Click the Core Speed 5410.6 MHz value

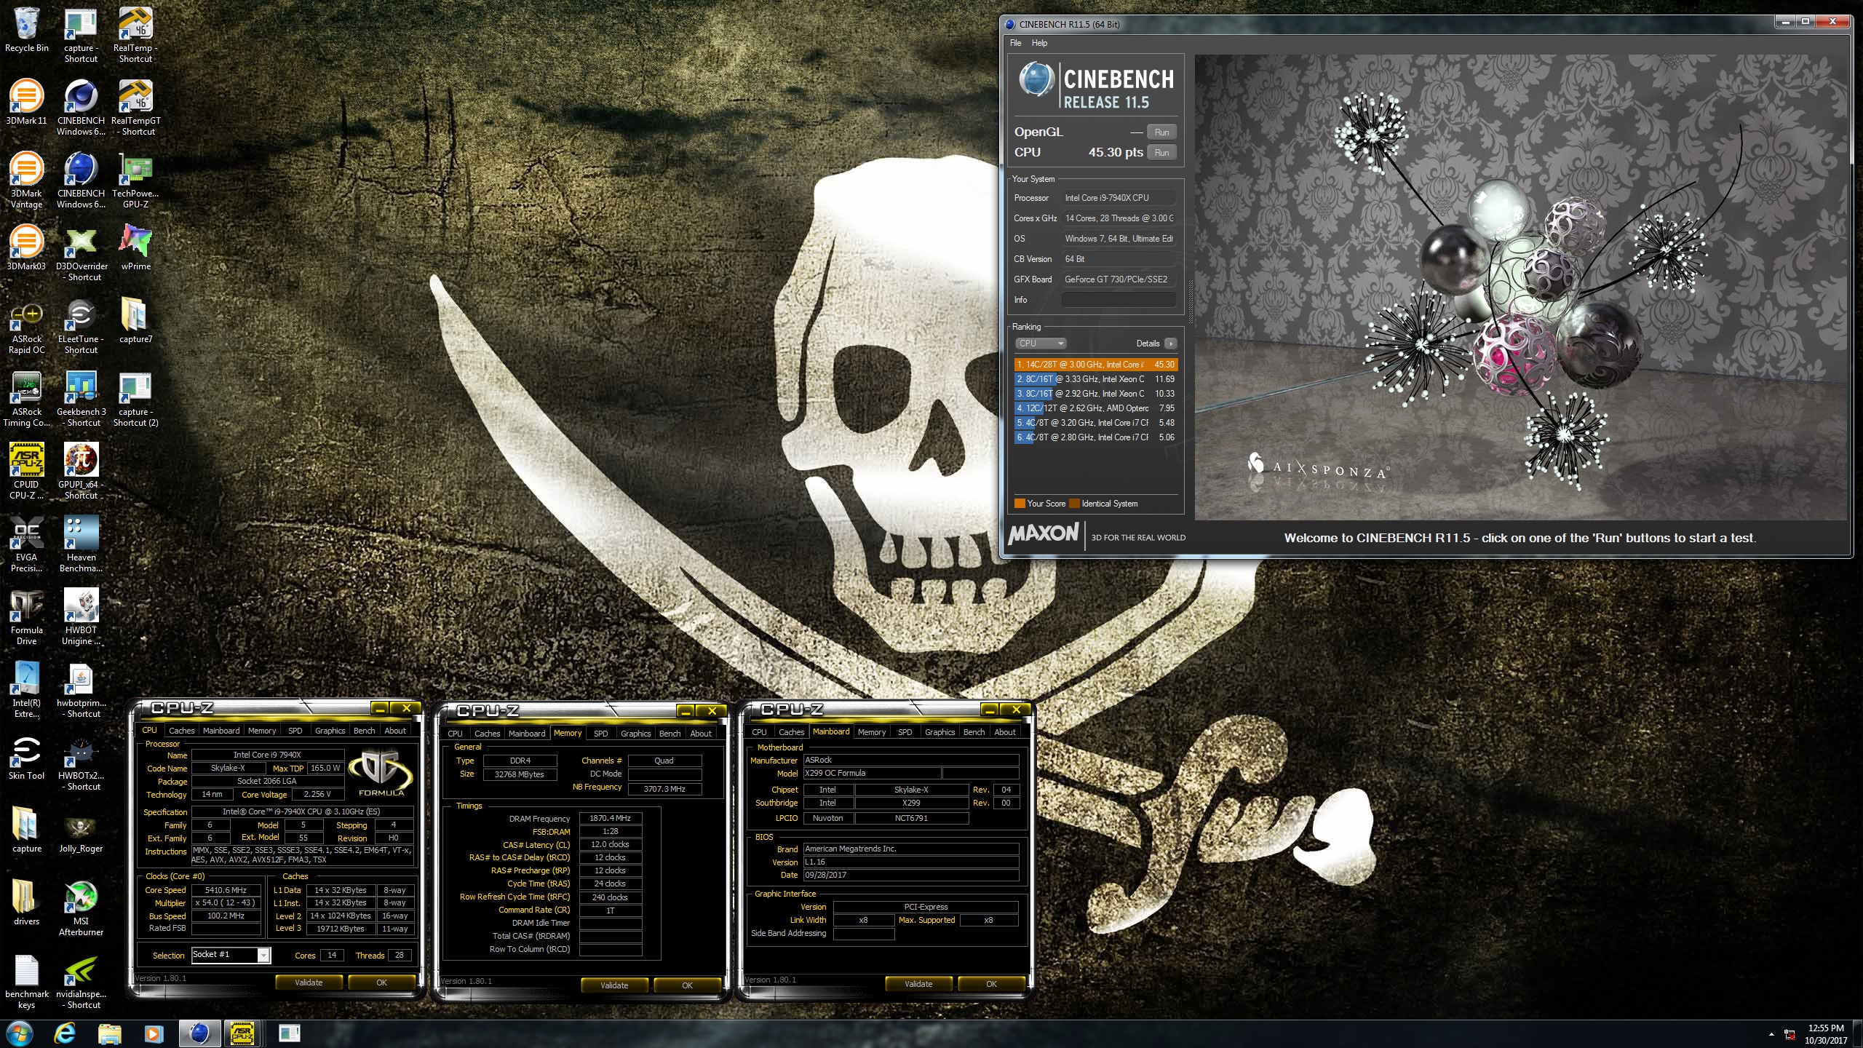226,890
